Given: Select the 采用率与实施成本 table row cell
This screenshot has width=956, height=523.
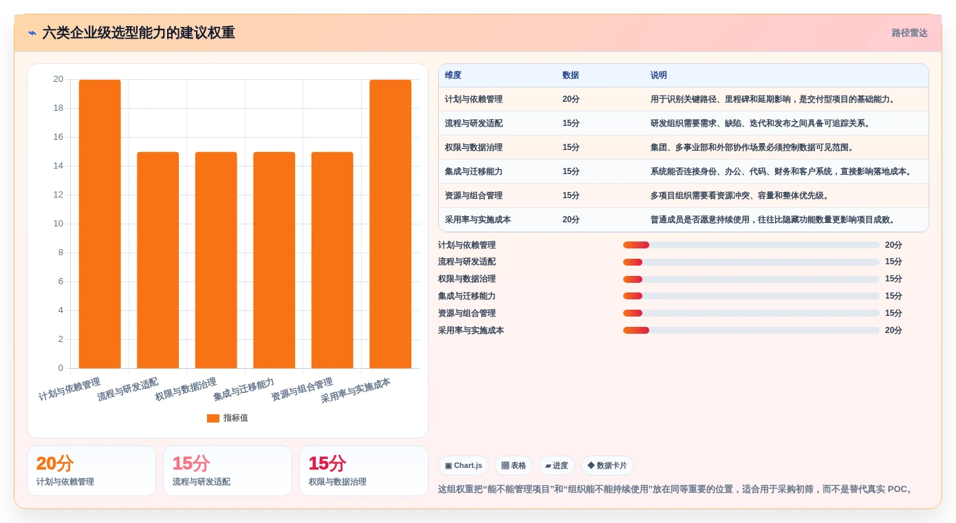Looking at the screenshot, I should (x=478, y=220).
